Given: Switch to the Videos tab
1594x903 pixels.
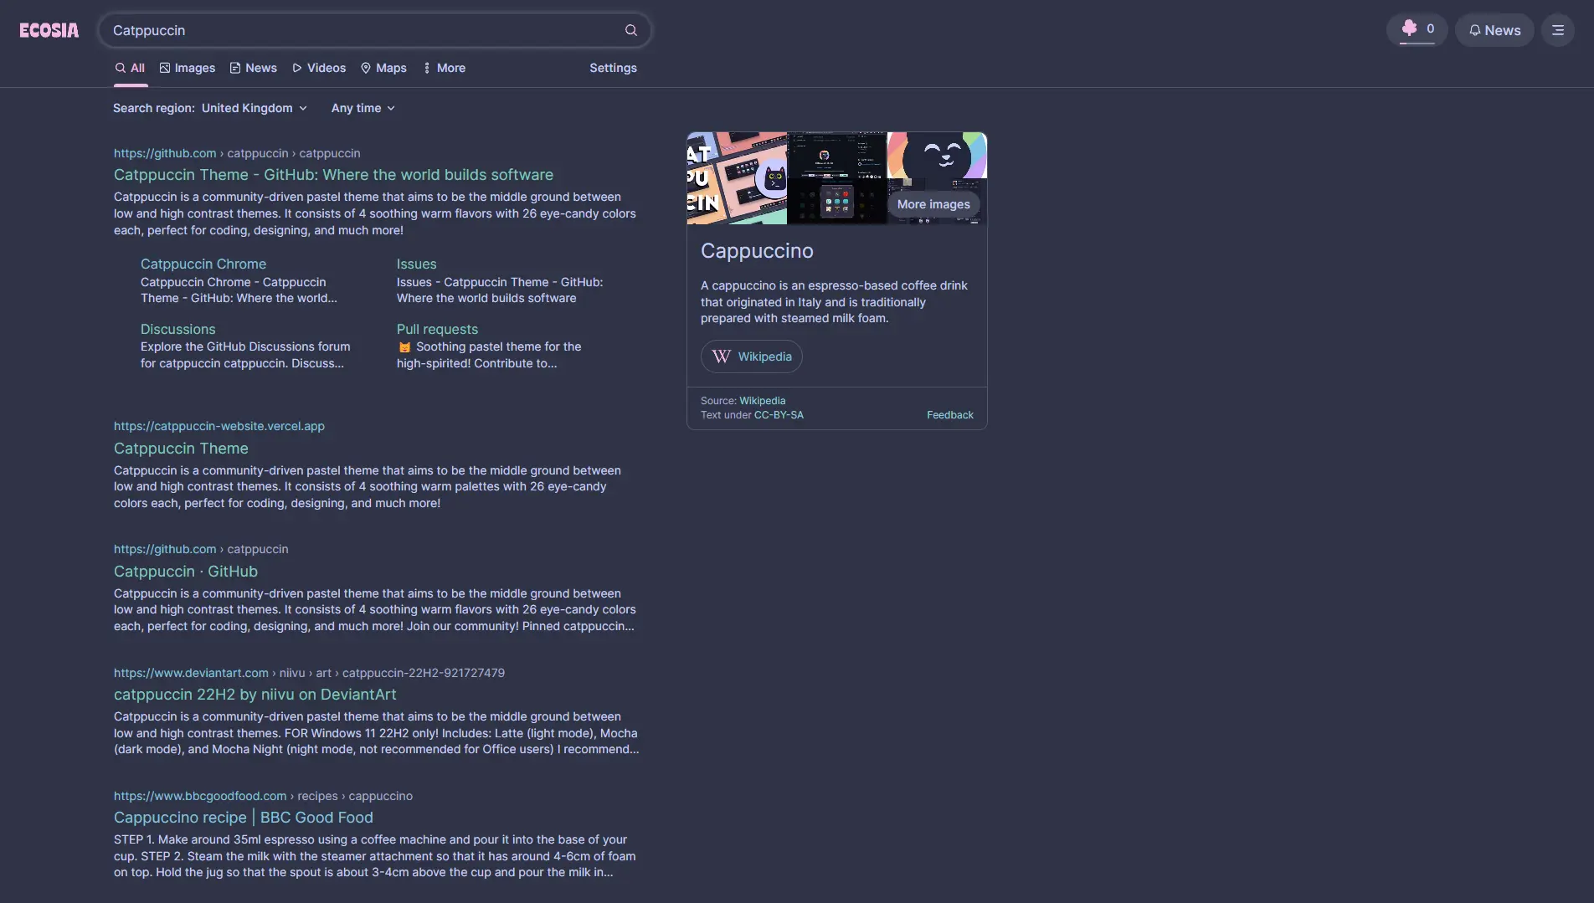Looking at the screenshot, I should (319, 68).
